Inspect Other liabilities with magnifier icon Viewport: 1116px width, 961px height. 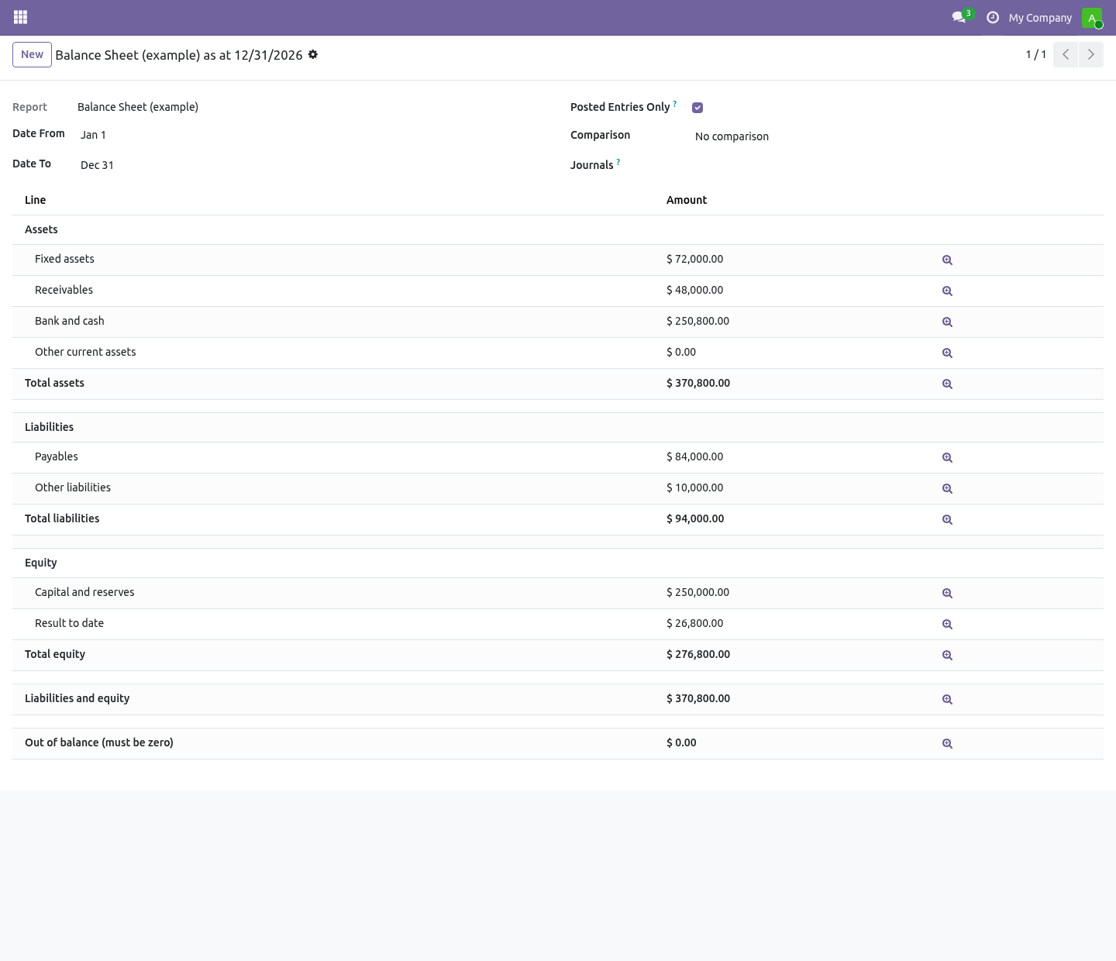click(947, 489)
